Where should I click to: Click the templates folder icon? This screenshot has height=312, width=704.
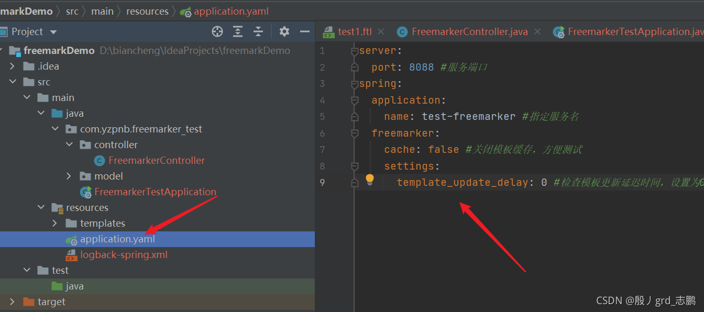coord(71,224)
